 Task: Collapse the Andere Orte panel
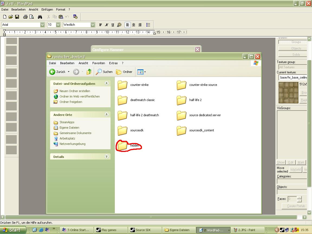tap(106, 114)
